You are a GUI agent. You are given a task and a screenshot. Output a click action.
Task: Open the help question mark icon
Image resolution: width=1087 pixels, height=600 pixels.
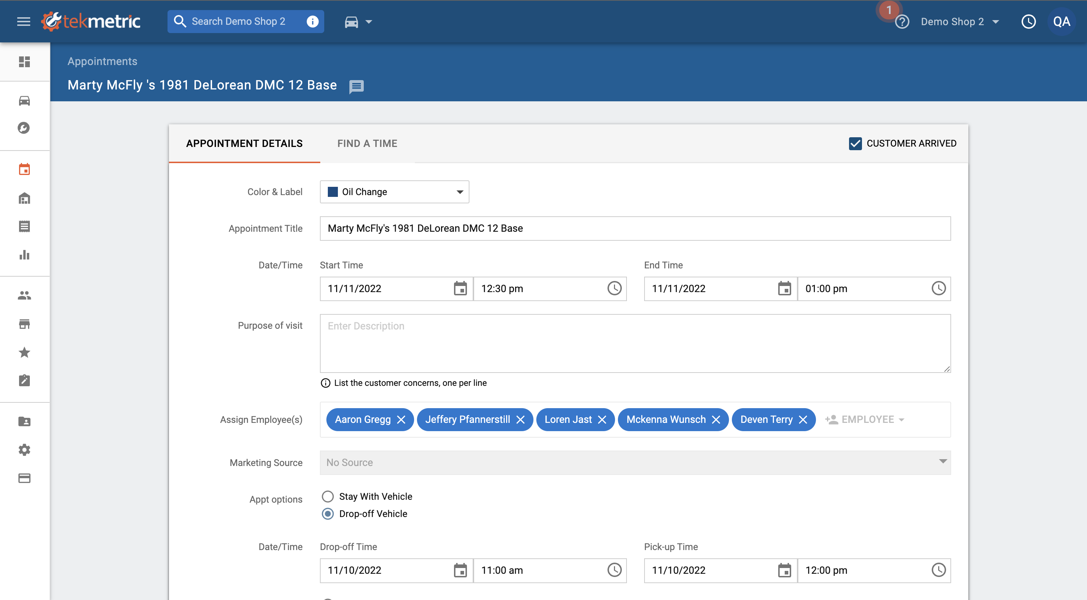(x=902, y=22)
